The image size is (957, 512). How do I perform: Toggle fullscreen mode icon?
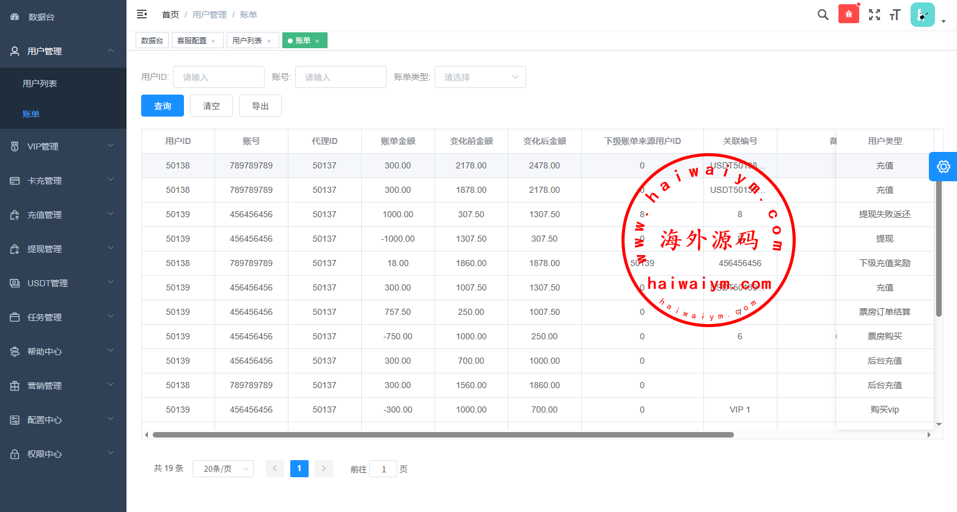(x=875, y=15)
